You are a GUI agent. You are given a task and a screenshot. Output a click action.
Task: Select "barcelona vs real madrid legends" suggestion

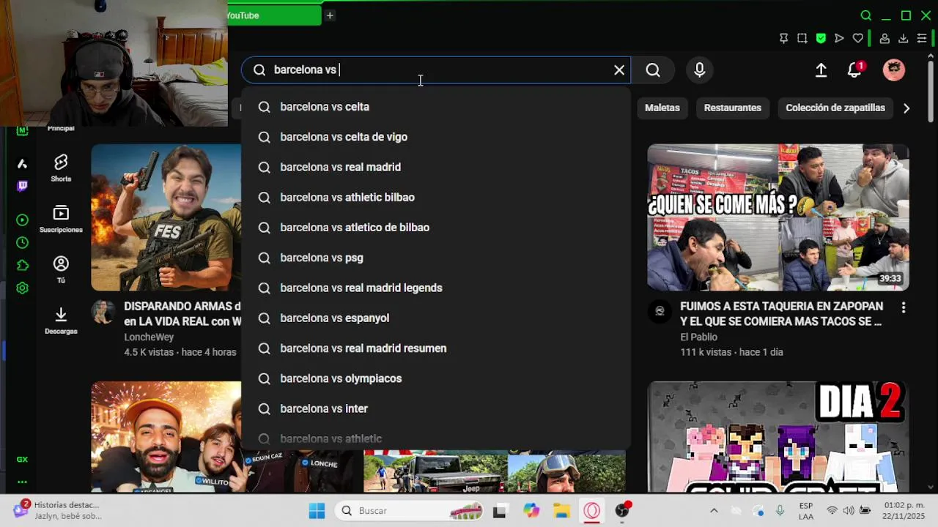click(436, 288)
